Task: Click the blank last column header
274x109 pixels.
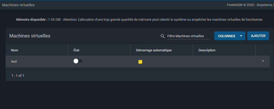Action: coord(262,50)
